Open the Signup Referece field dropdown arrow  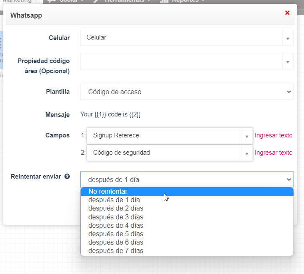247,136
